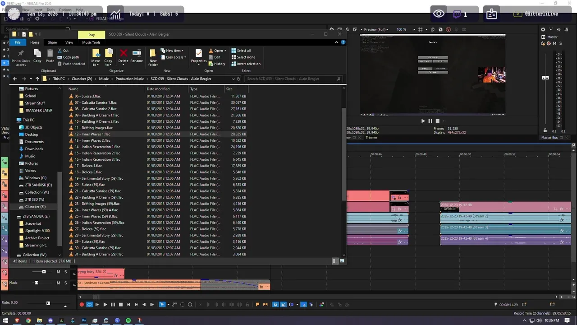Click the red Delete icon

123,53
